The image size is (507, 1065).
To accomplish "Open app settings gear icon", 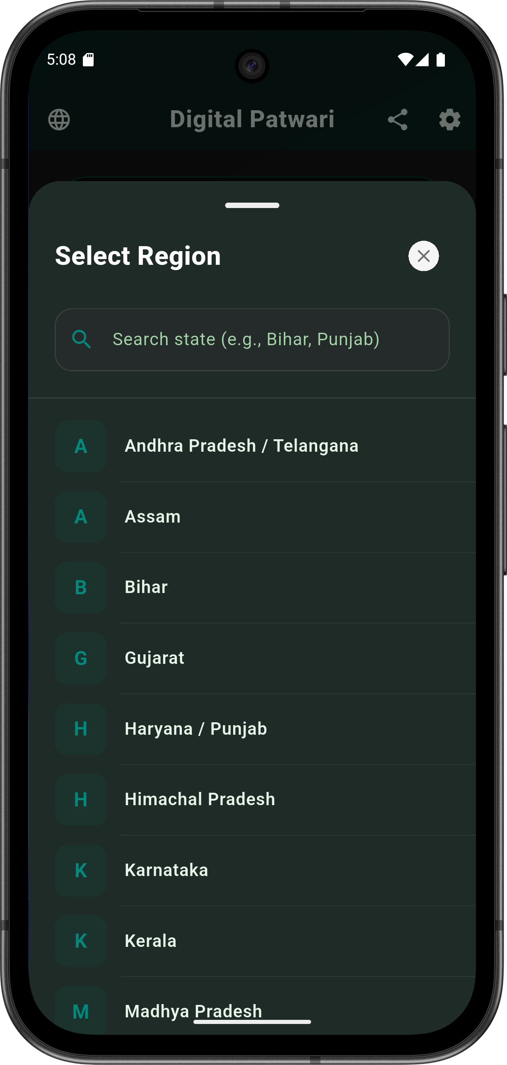I will click(449, 120).
